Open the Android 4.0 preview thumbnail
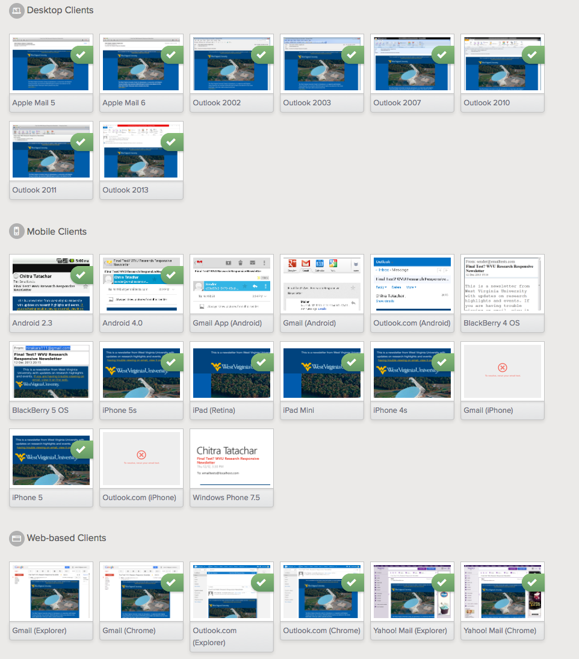Screen dimensions: 579x659 pos(141,283)
